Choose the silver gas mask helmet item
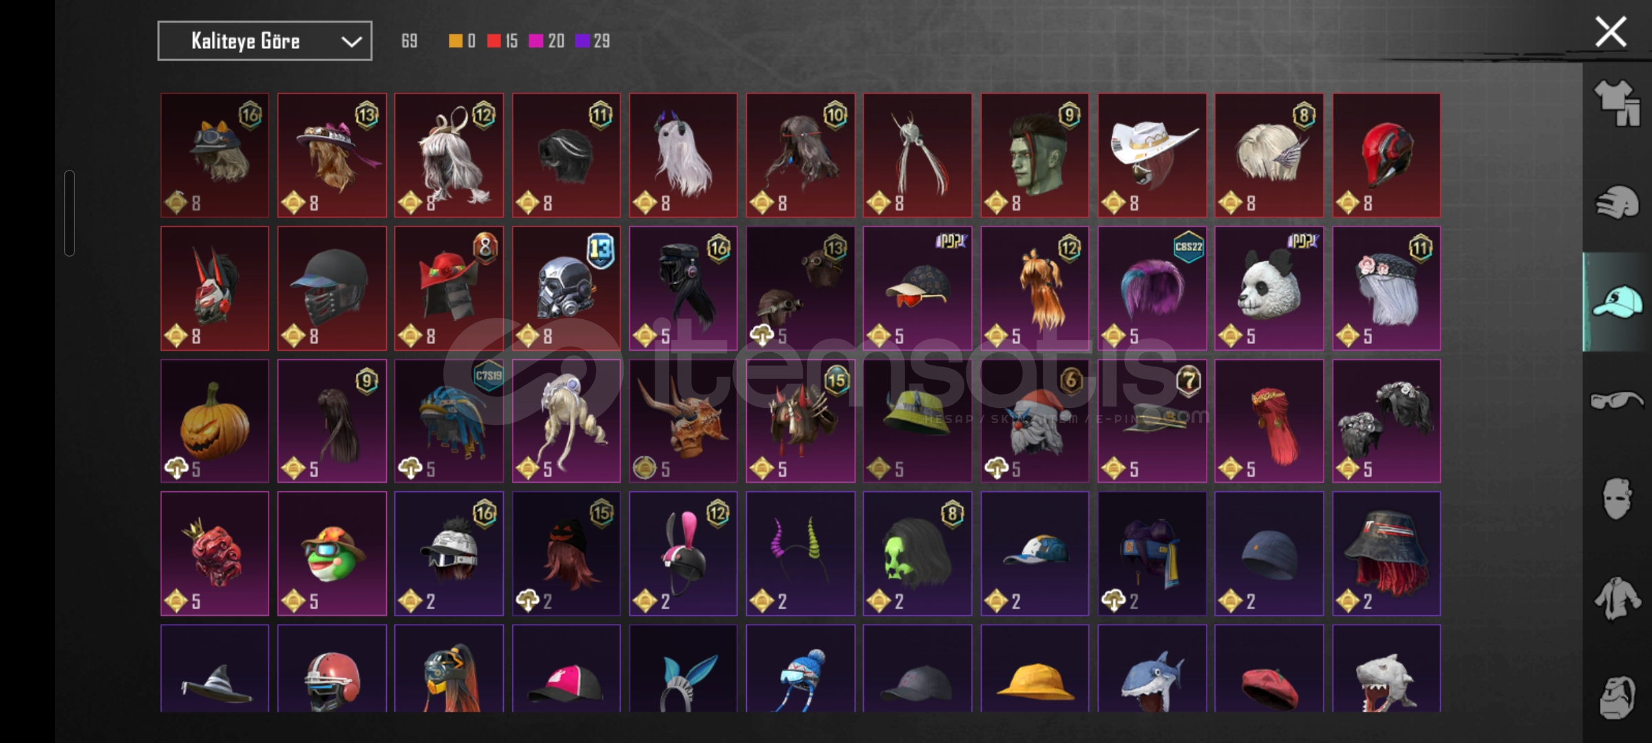 coord(566,288)
